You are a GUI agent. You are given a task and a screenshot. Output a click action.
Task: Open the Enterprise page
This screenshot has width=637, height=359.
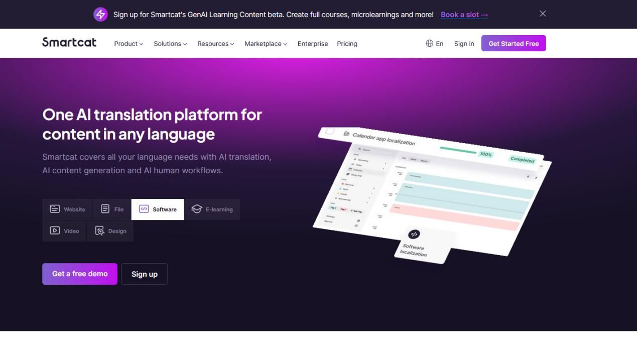[x=313, y=44]
